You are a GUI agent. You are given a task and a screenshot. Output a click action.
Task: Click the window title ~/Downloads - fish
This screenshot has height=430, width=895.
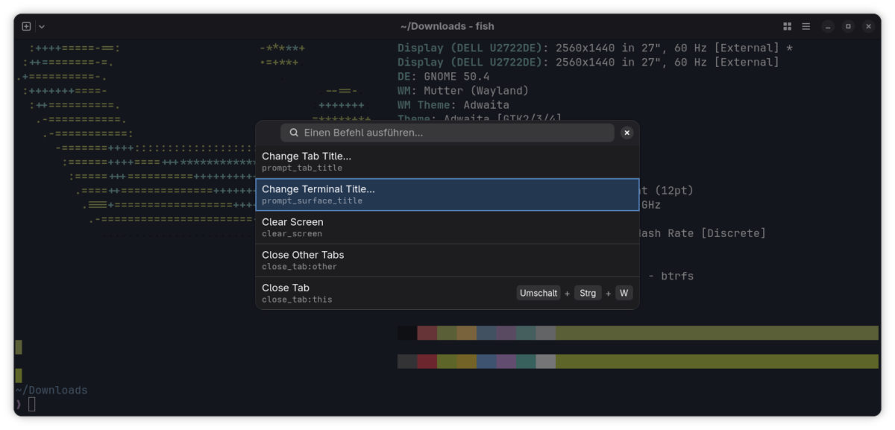point(447,26)
